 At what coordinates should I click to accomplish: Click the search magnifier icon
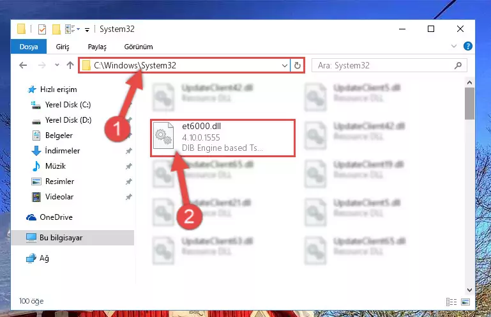(x=458, y=66)
